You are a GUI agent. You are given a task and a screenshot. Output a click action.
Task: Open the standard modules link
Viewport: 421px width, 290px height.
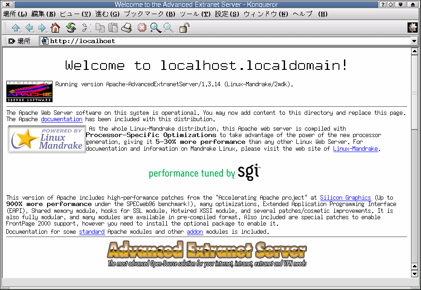click(x=92, y=231)
